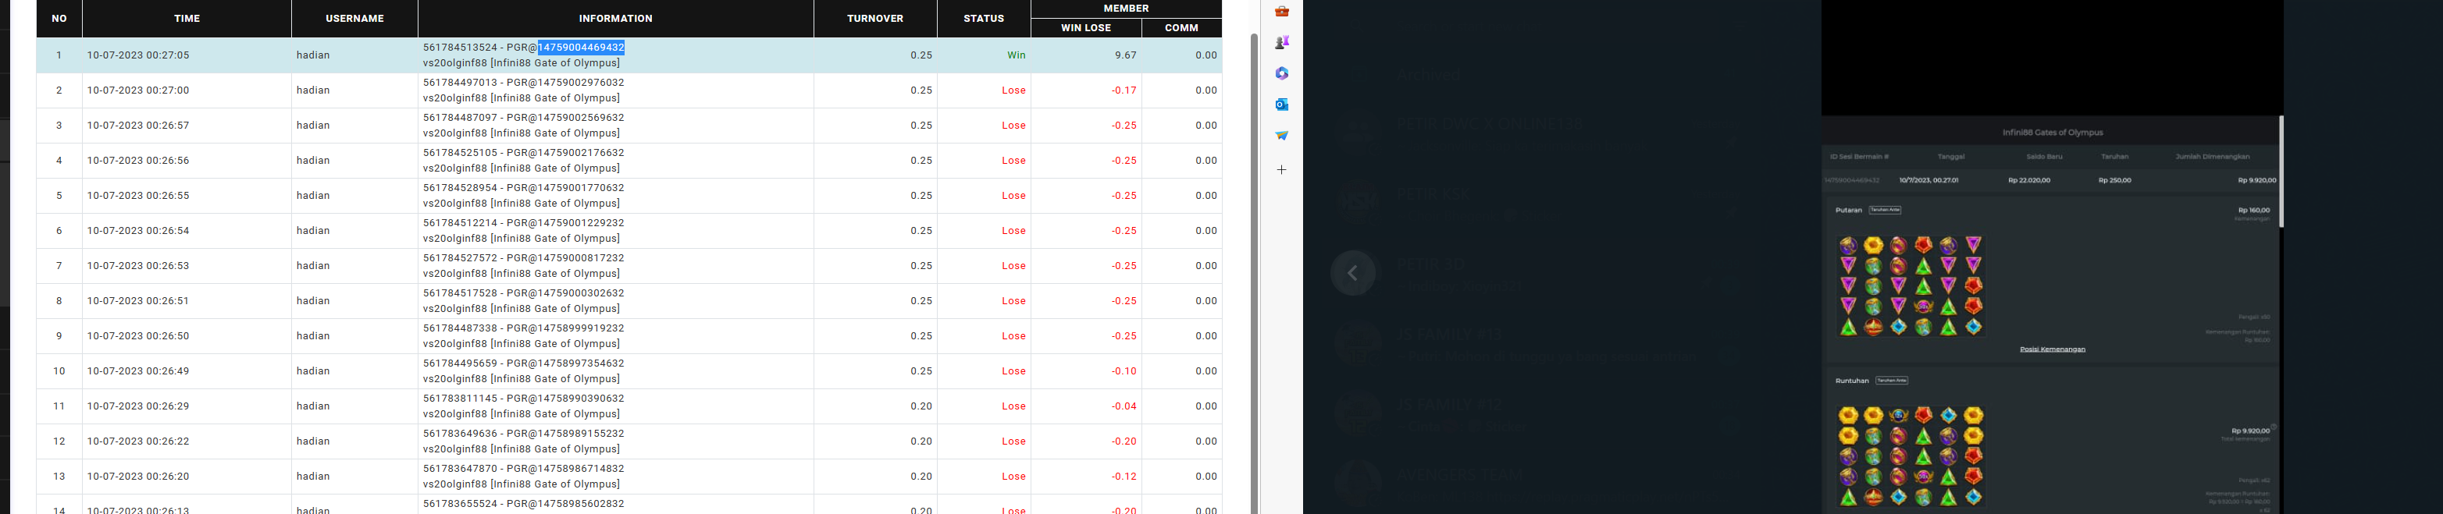Click the 10/7/2023, 00.27.01 date
This screenshot has height=514, width=2443.
1928,180
